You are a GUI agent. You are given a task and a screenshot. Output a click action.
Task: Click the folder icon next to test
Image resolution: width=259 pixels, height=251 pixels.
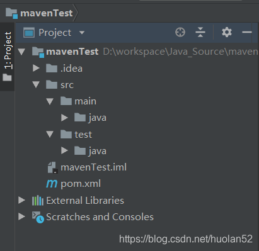[66, 134]
